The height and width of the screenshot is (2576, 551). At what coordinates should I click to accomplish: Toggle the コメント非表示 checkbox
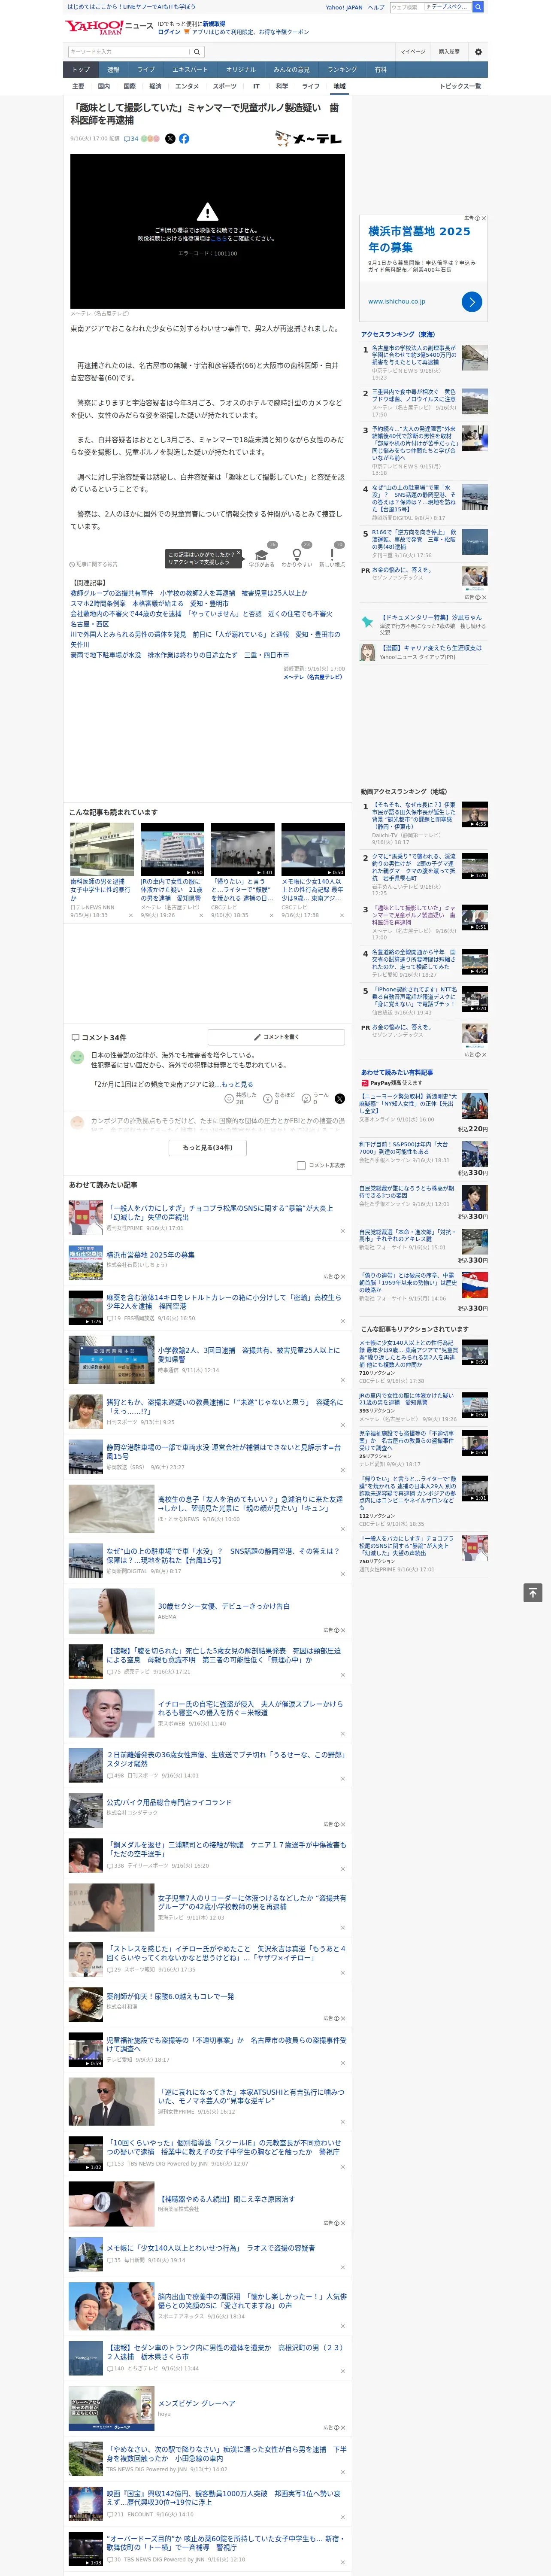[301, 1165]
